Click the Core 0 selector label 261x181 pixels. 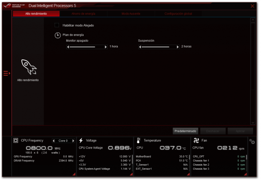pyautogui.click(x=63, y=141)
